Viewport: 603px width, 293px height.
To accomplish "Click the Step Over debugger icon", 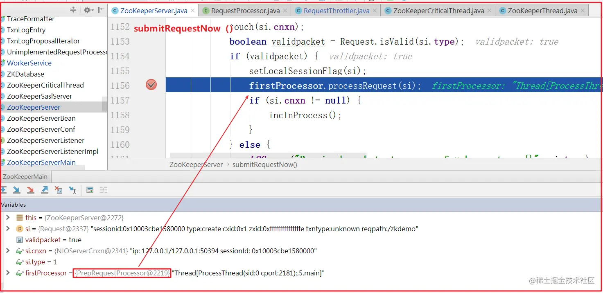I will tap(3, 190).
